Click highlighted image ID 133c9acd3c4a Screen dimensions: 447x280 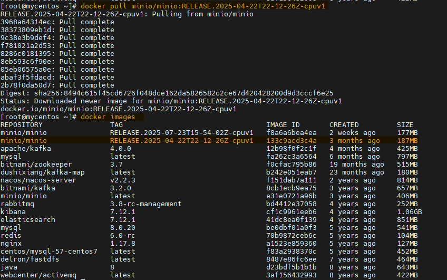click(x=291, y=141)
